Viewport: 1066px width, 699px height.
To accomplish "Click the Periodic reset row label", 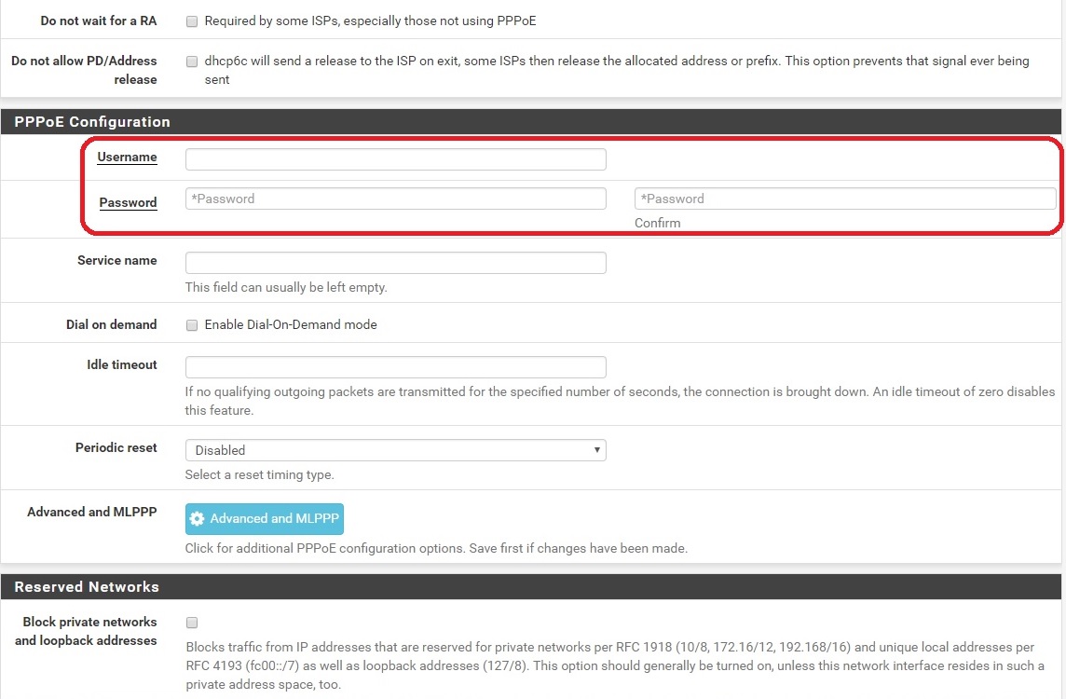I will coord(116,448).
